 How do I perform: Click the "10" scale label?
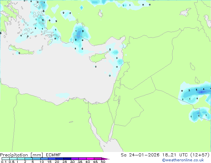coord(42,162)
